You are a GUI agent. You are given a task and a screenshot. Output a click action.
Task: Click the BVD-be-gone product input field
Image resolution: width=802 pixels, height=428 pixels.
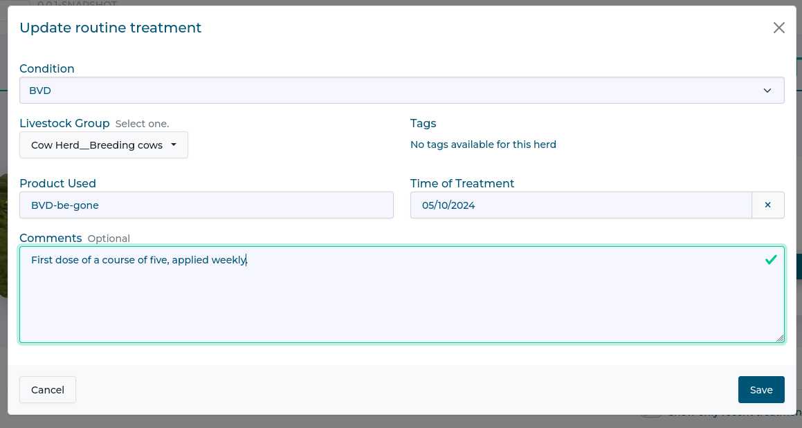(206, 205)
